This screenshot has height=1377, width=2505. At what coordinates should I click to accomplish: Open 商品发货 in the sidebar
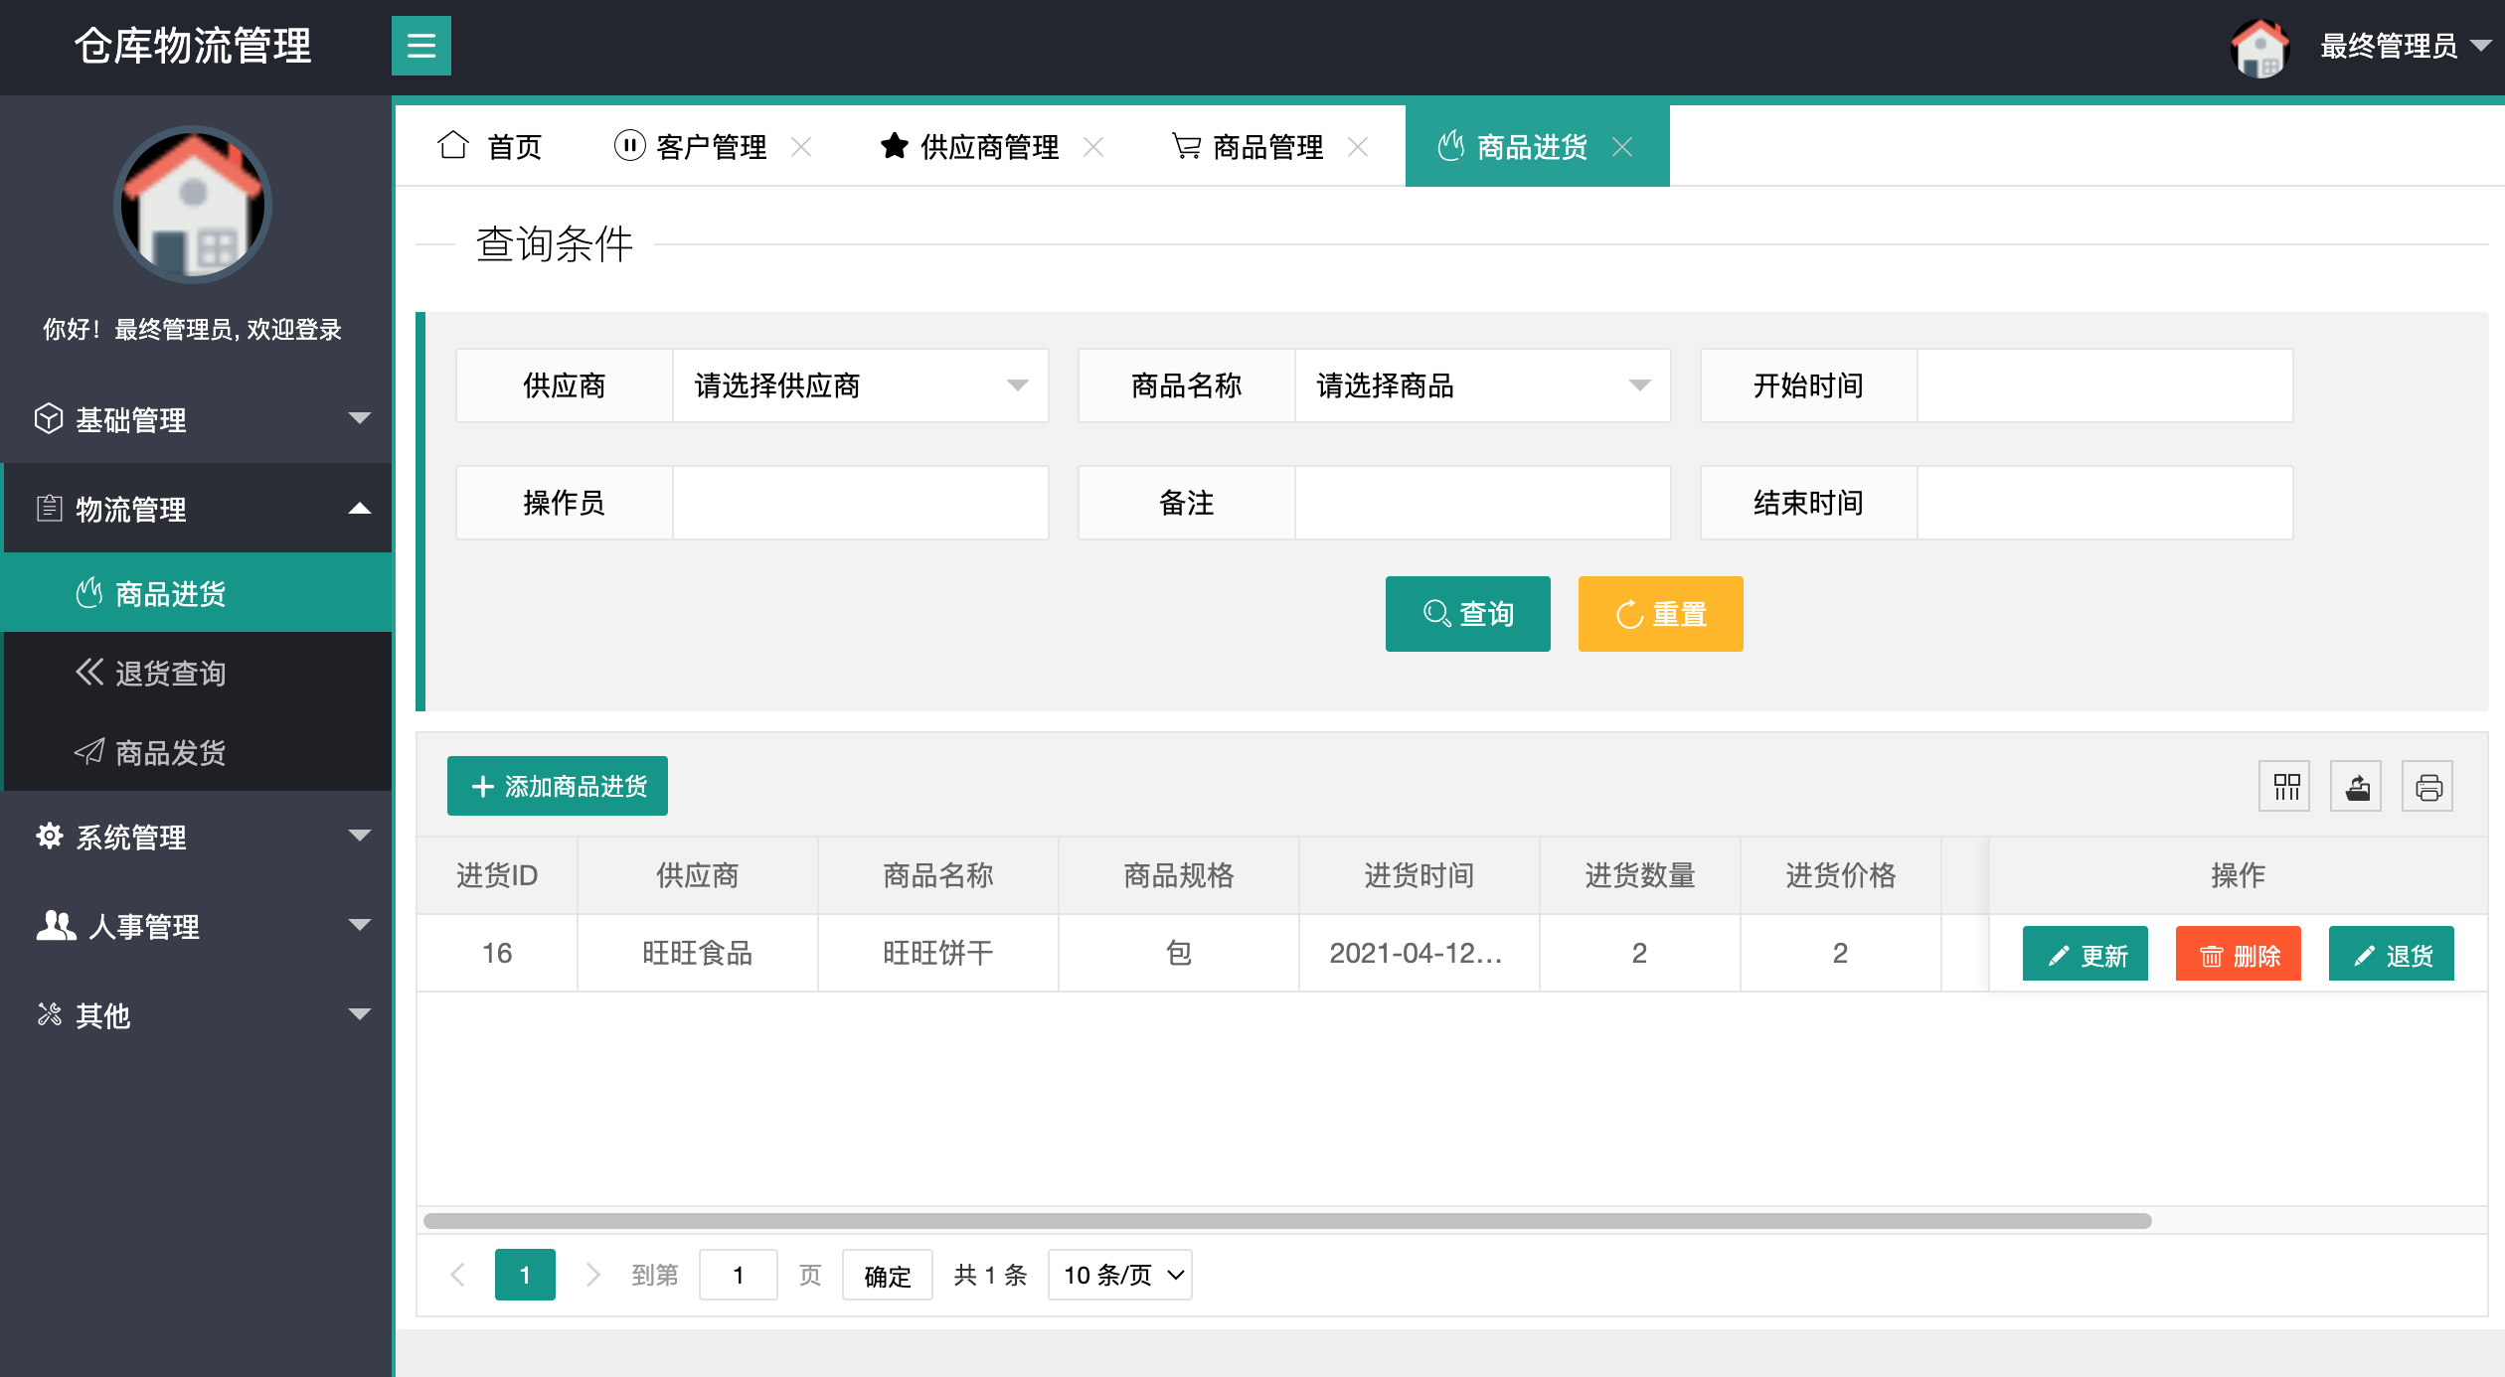[x=196, y=752]
